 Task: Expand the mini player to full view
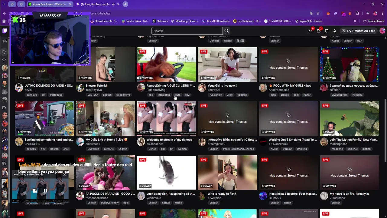point(35,191)
